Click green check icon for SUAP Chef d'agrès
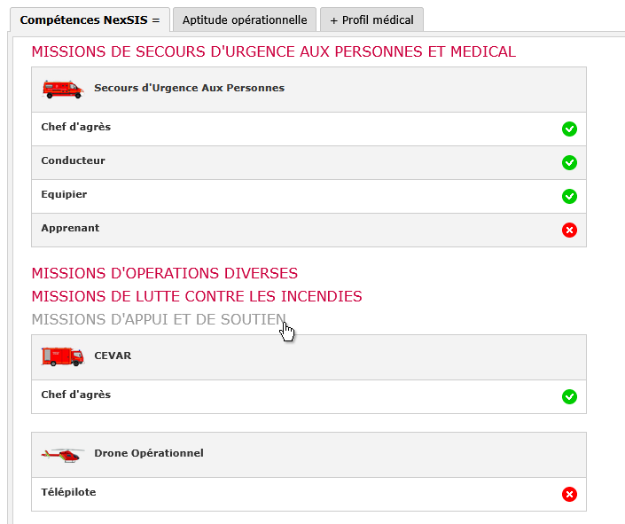 coord(569,129)
